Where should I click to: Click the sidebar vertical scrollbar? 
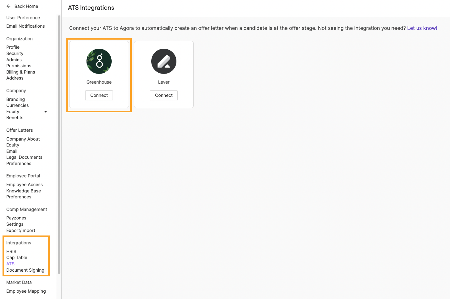pos(59,145)
